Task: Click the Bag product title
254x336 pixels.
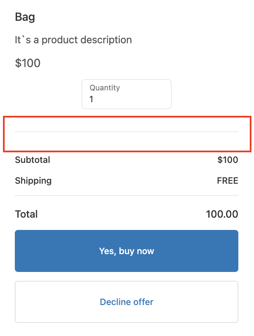Action: point(25,17)
